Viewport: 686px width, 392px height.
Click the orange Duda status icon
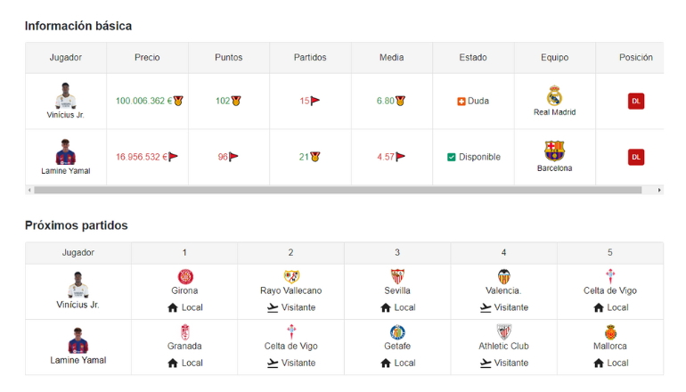pyautogui.click(x=461, y=102)
